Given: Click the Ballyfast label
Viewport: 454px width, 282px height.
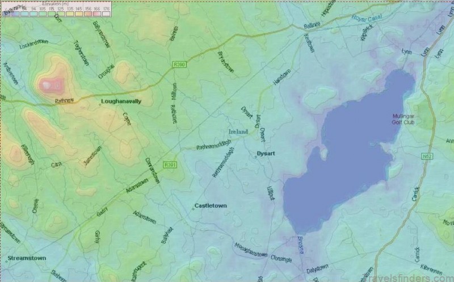Looking at the screenshot, I should tap(167, 235).
